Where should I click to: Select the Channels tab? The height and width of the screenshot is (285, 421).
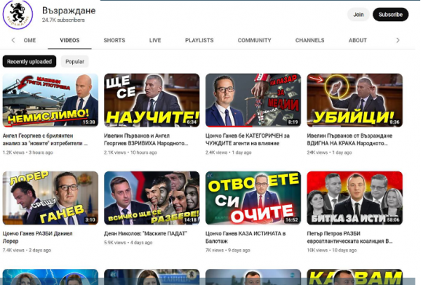309,41
